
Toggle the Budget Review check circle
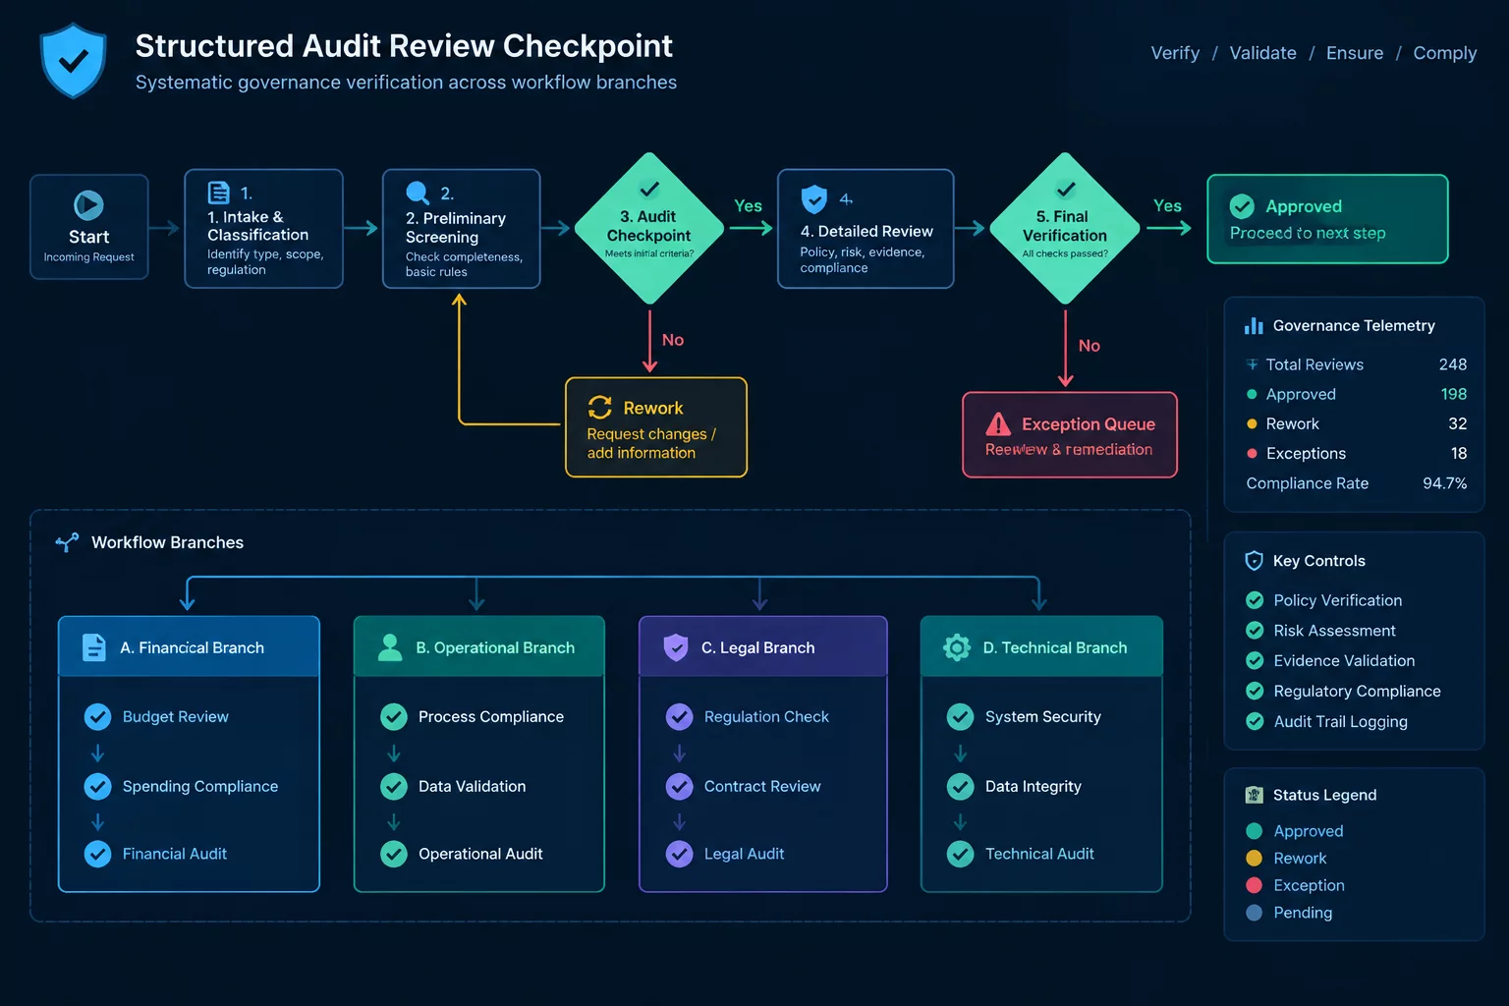(97, 717)
